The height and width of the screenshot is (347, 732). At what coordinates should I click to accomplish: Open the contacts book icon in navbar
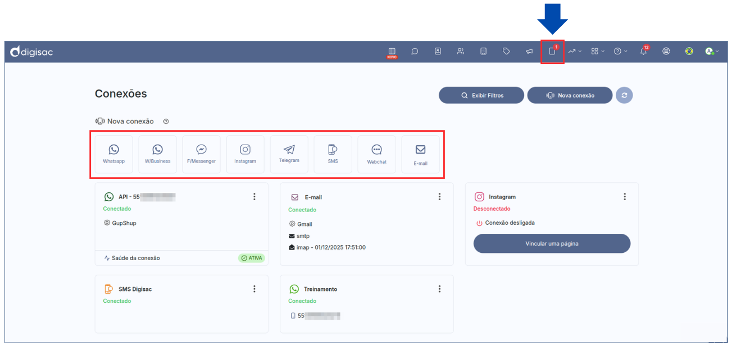(438, 51)
